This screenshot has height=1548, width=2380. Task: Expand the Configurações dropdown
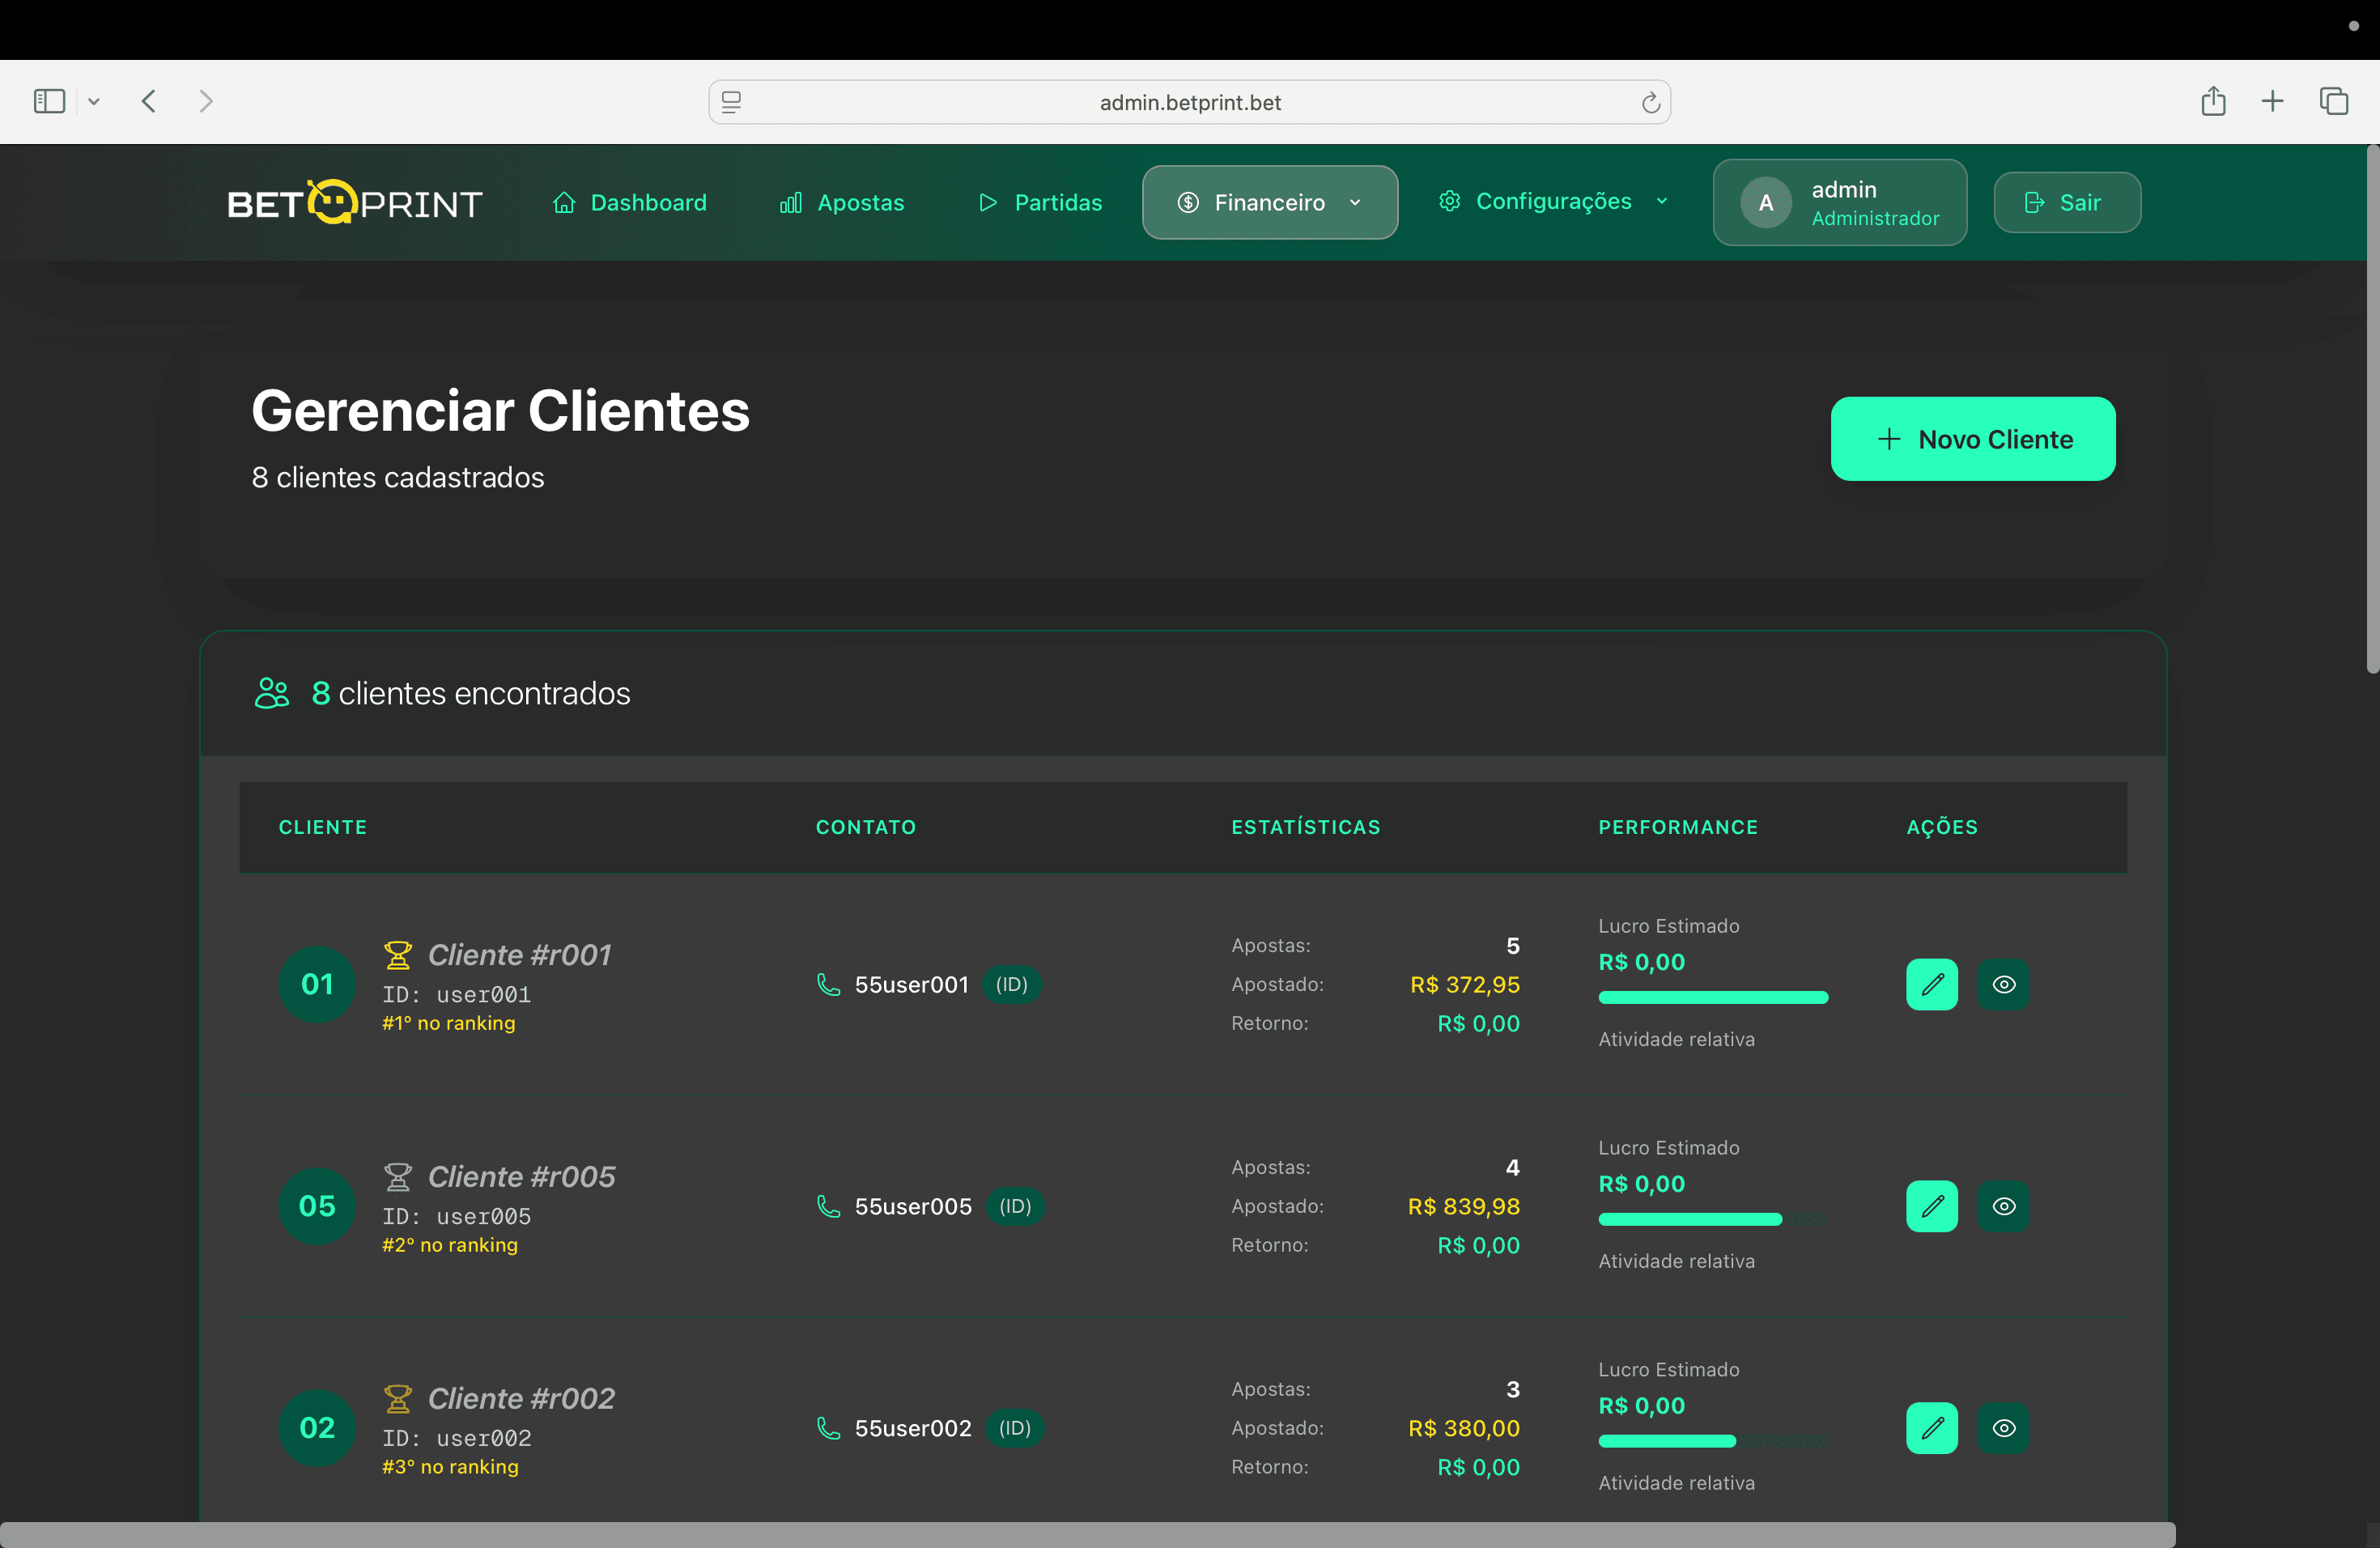point(1553,201)
